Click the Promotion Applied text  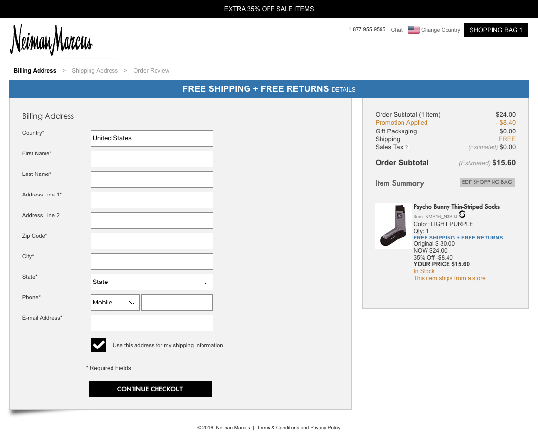tap(401, 123)
